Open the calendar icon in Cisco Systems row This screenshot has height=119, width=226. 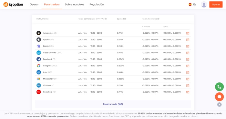[188, 53]
